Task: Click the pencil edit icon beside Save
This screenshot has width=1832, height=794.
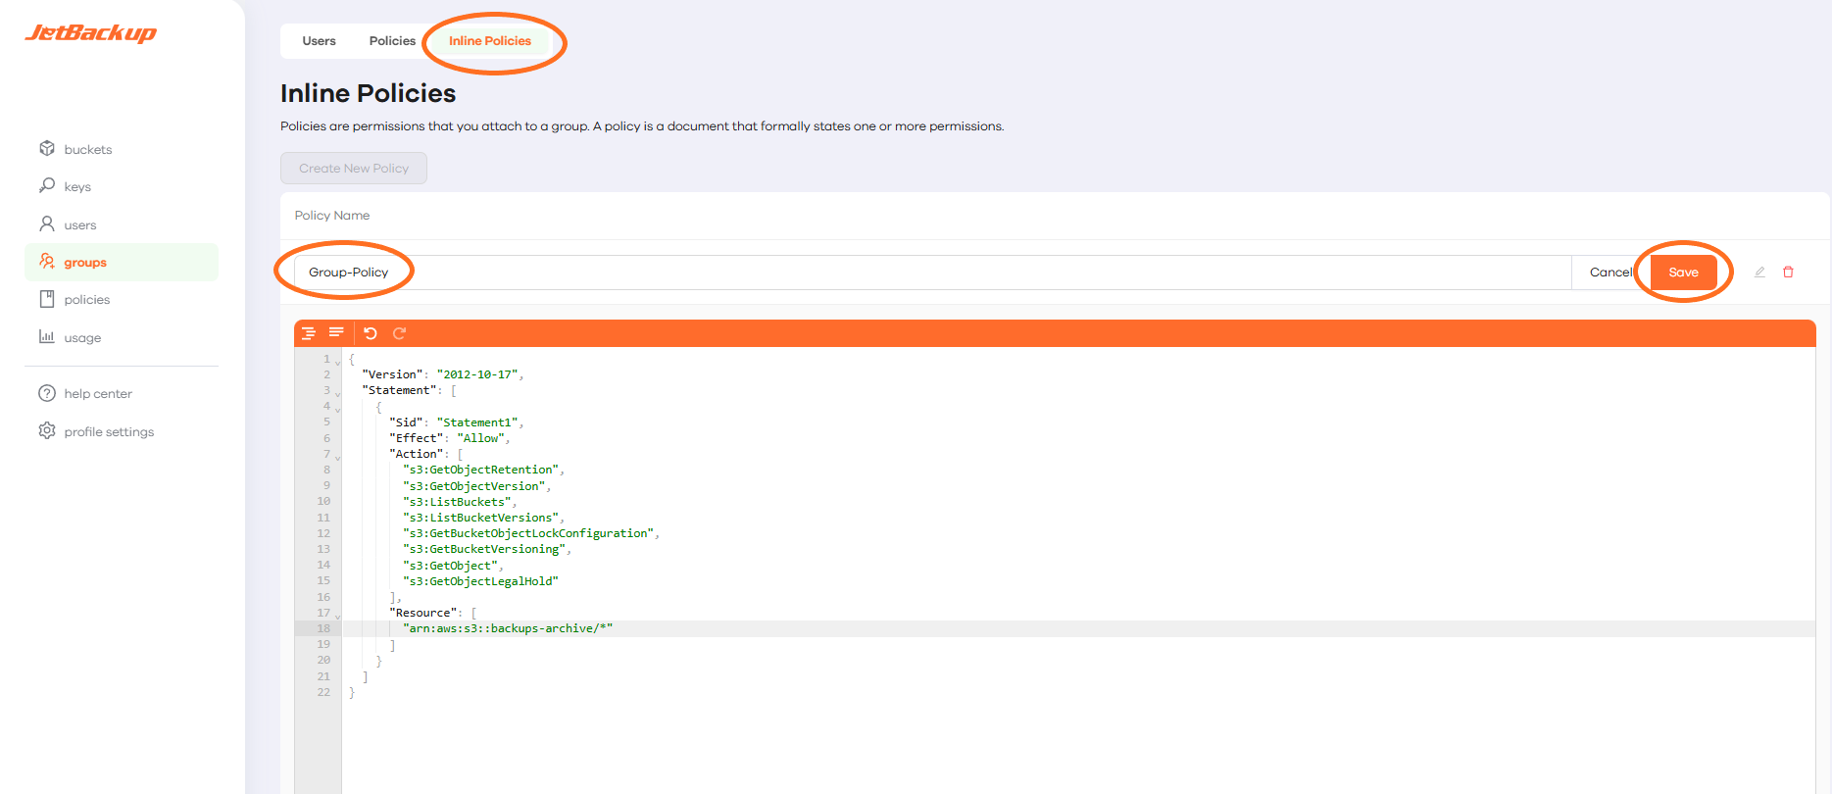Action: (1759, 273)
